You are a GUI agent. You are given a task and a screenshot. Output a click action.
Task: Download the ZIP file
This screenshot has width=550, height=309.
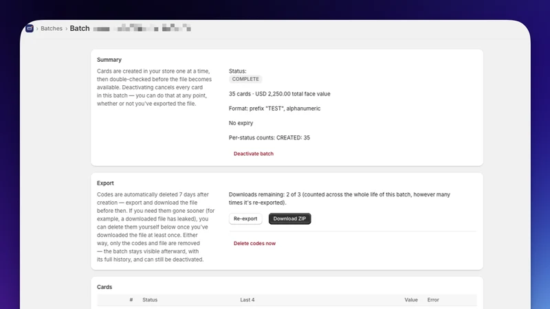(289, 218)
